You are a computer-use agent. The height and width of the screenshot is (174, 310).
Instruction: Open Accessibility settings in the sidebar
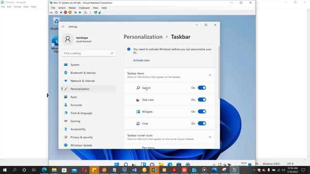[x=89, y=129]
